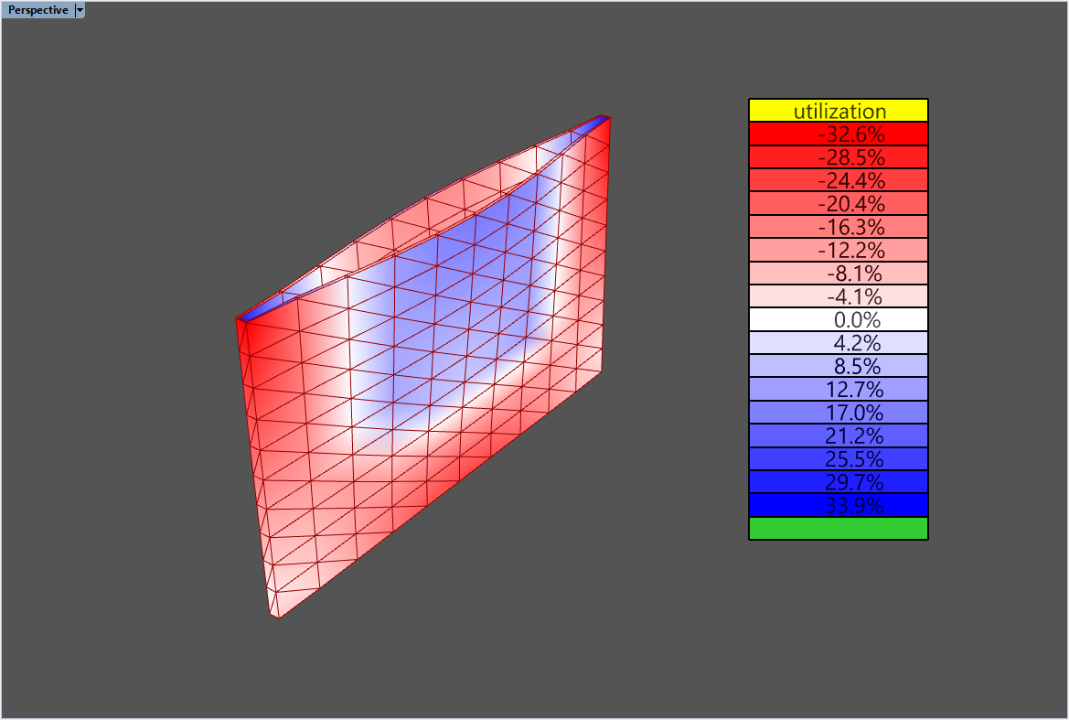1069x720 pixels.
Task: Click the yellow utilization legend header
Action: pyautogui.click(x=838, y=111)
